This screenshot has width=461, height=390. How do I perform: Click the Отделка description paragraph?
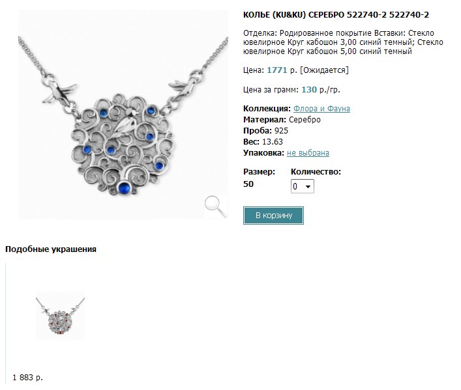[x=343, y=42]
